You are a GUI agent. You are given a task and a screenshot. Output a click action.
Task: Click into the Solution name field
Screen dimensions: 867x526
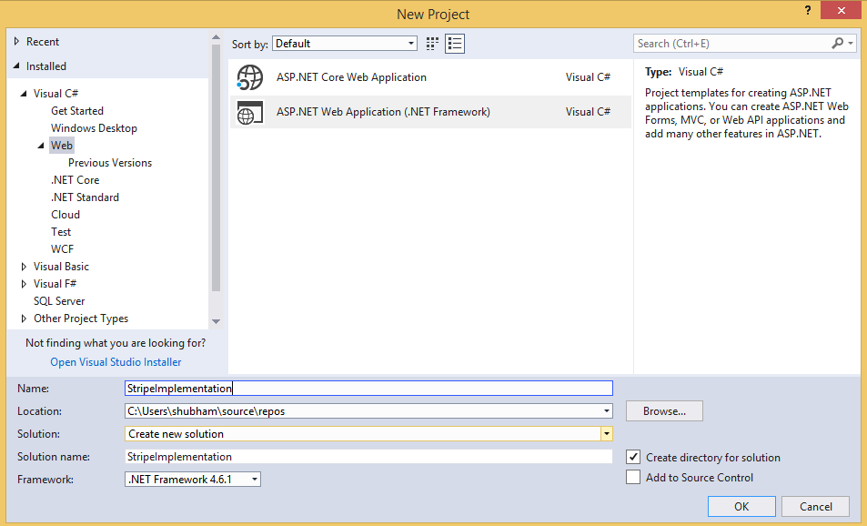click(368, 456)
